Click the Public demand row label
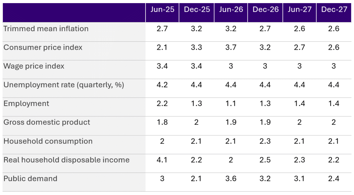 pyautogui.click(x=30, y=178)
